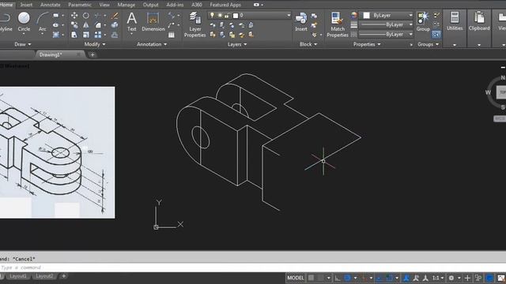Open the annotation scale 1:1 dropdown

[x=438, y=278]
